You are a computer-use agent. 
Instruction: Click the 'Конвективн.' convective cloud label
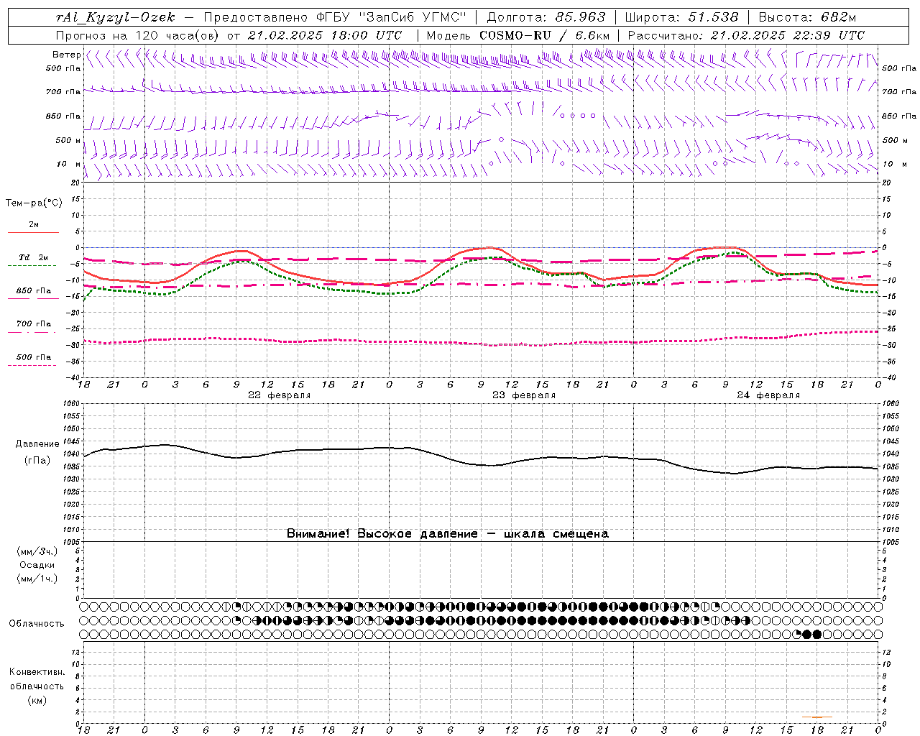(37, 672)
